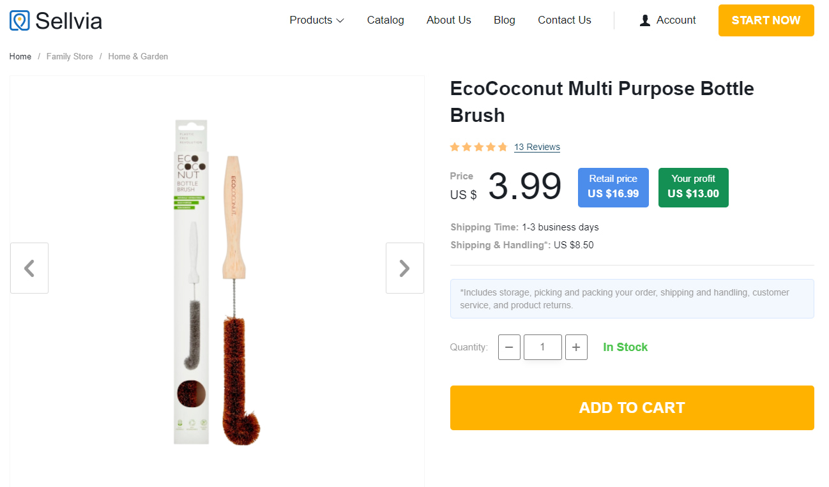Click the Account person icon
The width and height of the screenshot is (829, 487).
pos(645,20)
